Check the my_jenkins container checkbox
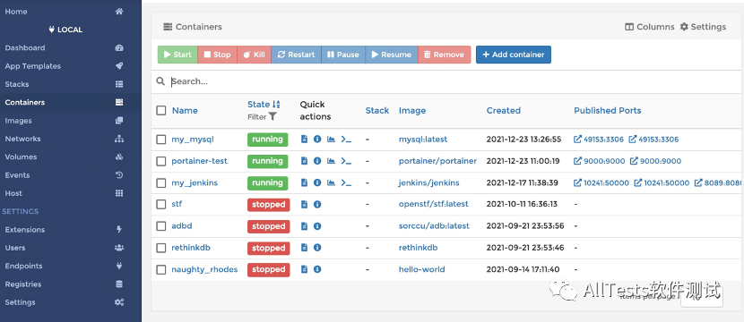Image resolution: width=744 pixels, height=322 pixels. coord(161,182)
